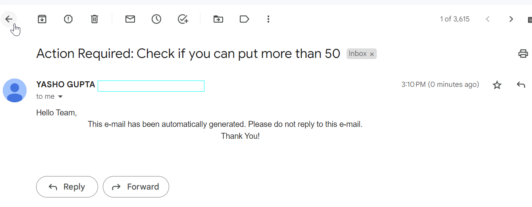
Task: Click the sender's profile avatar
Action: [15, 90]
